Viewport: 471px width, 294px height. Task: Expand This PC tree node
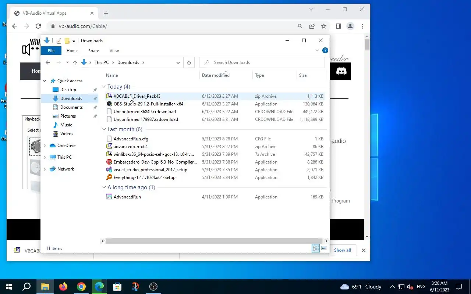[45, 157]
